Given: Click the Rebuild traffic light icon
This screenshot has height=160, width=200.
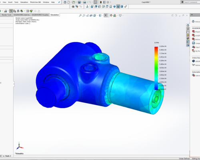Looking at the screenshot, I should click(x=101, y=2).
